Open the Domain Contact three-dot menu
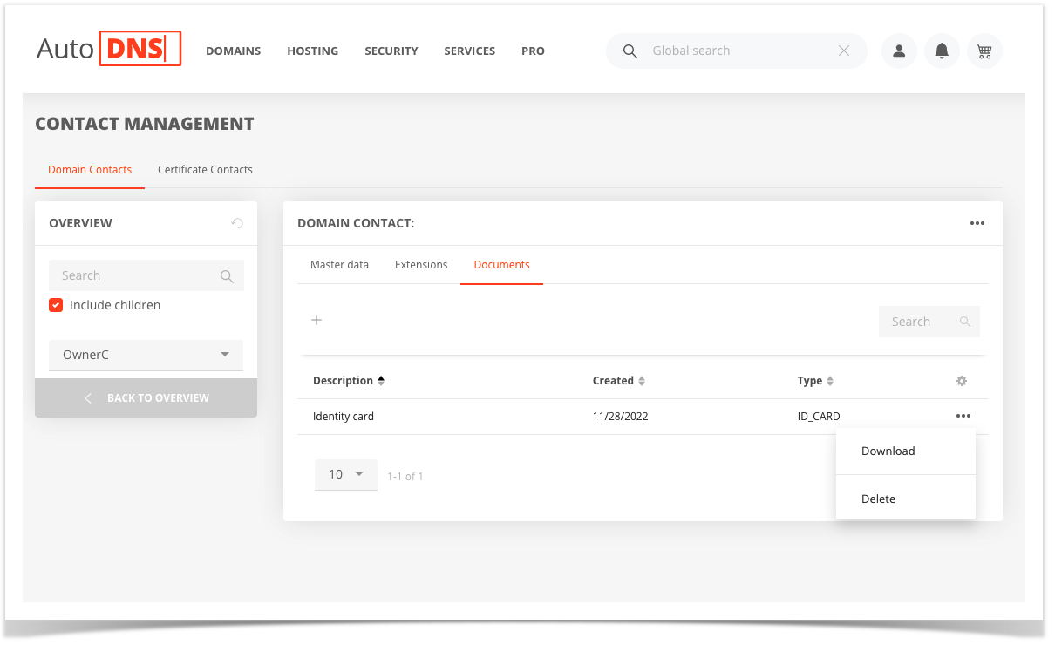Viewport: 1055px width, 645px height. coord(977,223)
